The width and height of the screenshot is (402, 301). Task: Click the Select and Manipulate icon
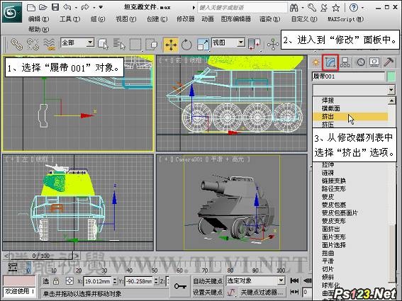tap(273, 44)
